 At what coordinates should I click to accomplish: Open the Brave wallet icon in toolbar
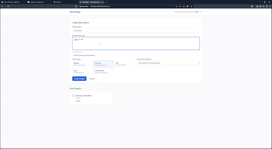pos(260,6)
